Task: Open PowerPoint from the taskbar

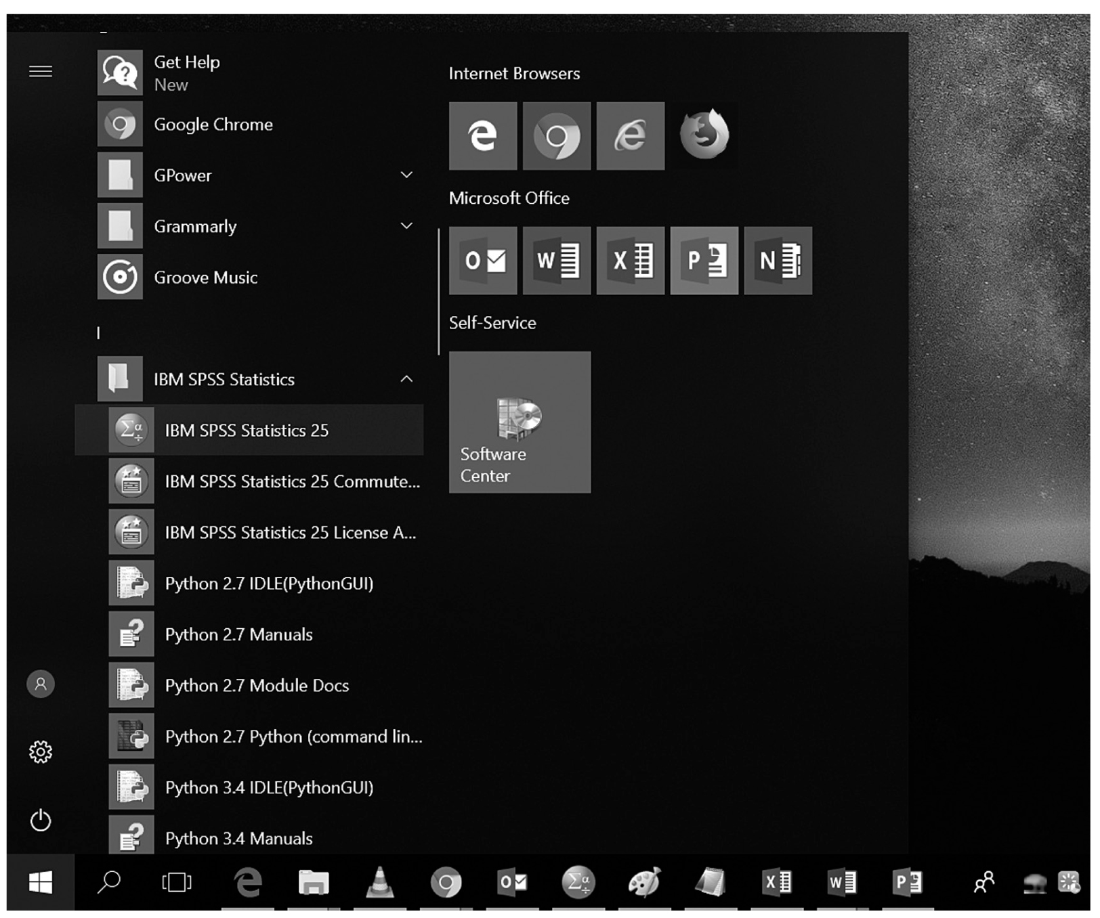Action: [x=908, y=883]
